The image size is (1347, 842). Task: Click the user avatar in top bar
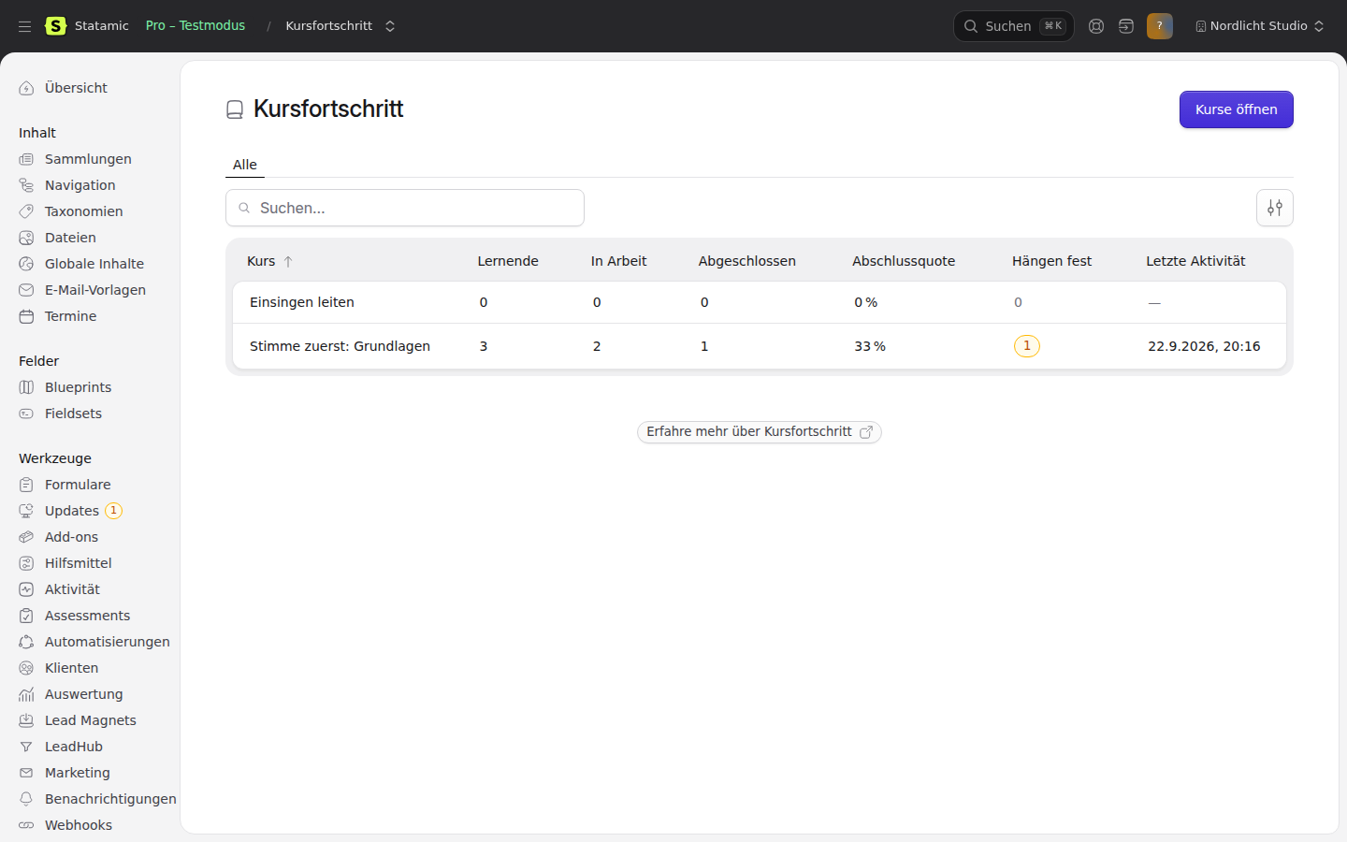tap(1160, 26)
